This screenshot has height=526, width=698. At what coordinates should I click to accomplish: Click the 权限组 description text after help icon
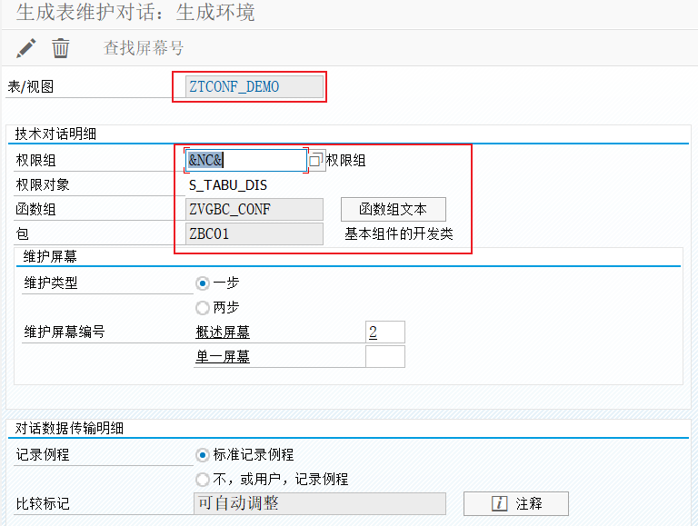point(346,160)
